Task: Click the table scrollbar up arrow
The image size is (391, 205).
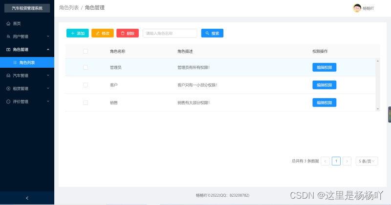Action: point(378,61)
